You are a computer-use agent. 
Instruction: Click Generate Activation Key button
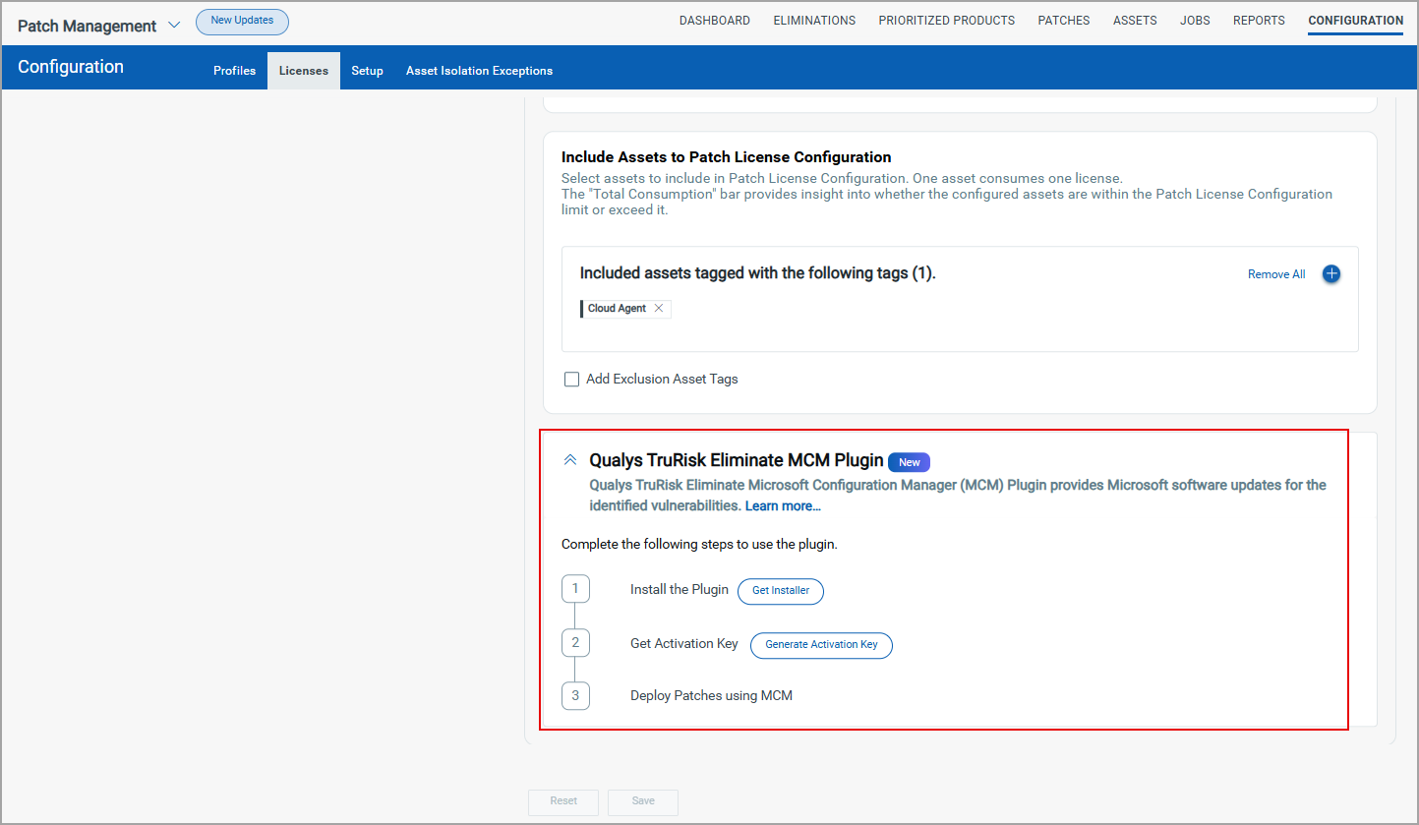[821, 645]
